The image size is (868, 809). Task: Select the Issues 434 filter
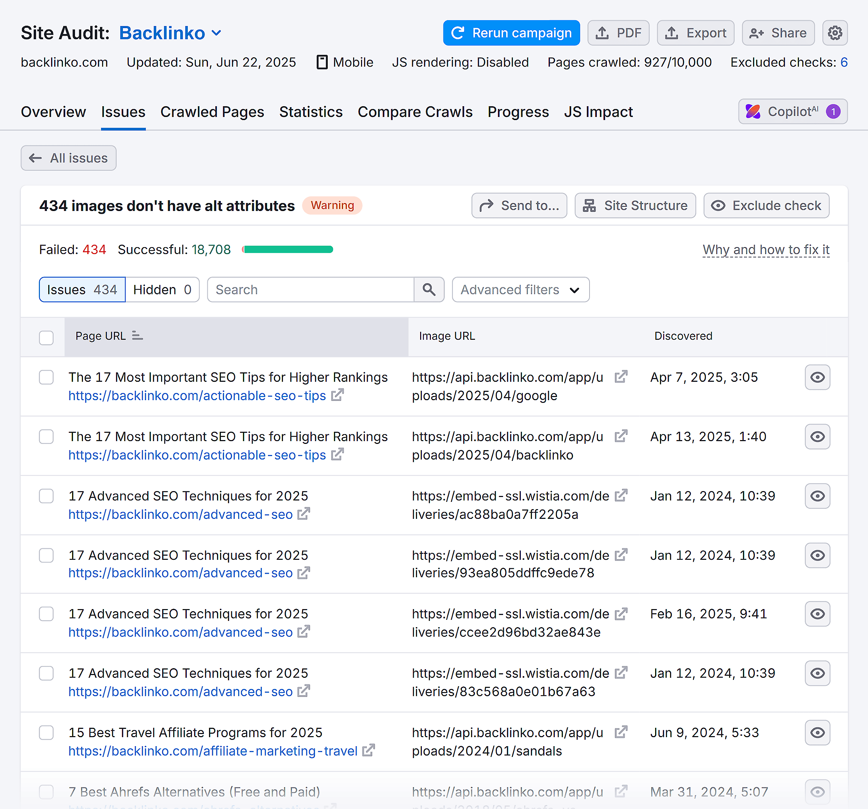click(82, 290)
